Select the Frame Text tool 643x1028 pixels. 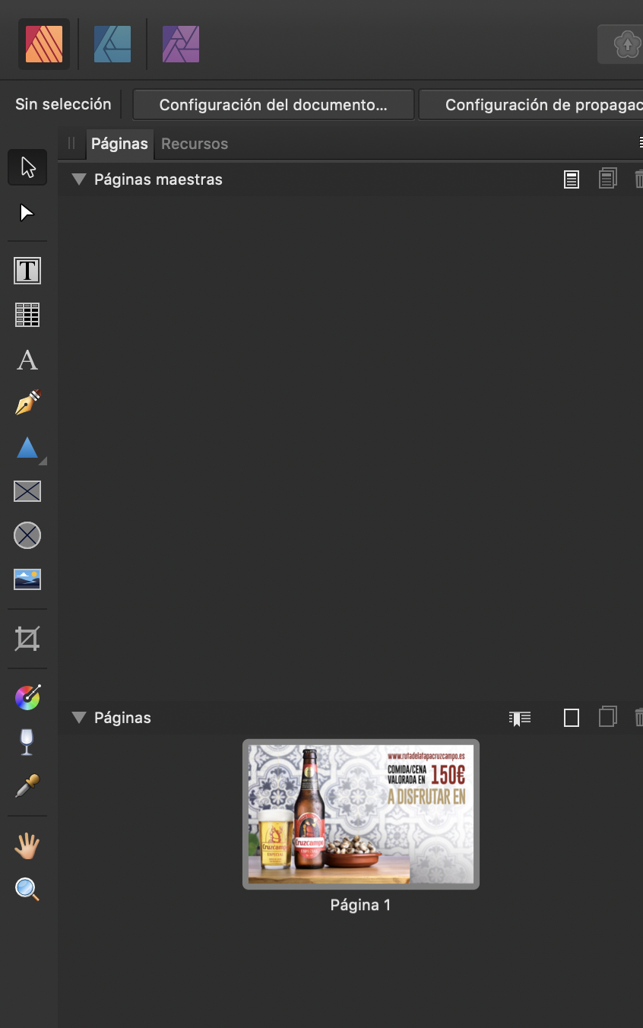27,270
